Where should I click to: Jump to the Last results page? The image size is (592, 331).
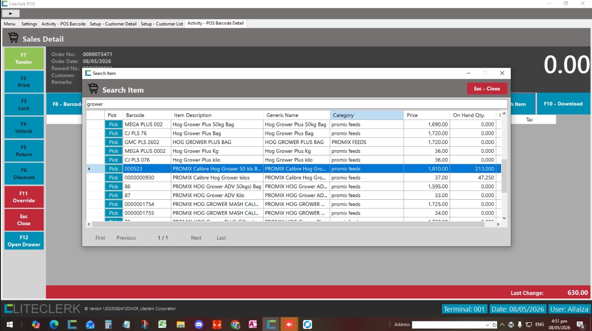[221, 238]
